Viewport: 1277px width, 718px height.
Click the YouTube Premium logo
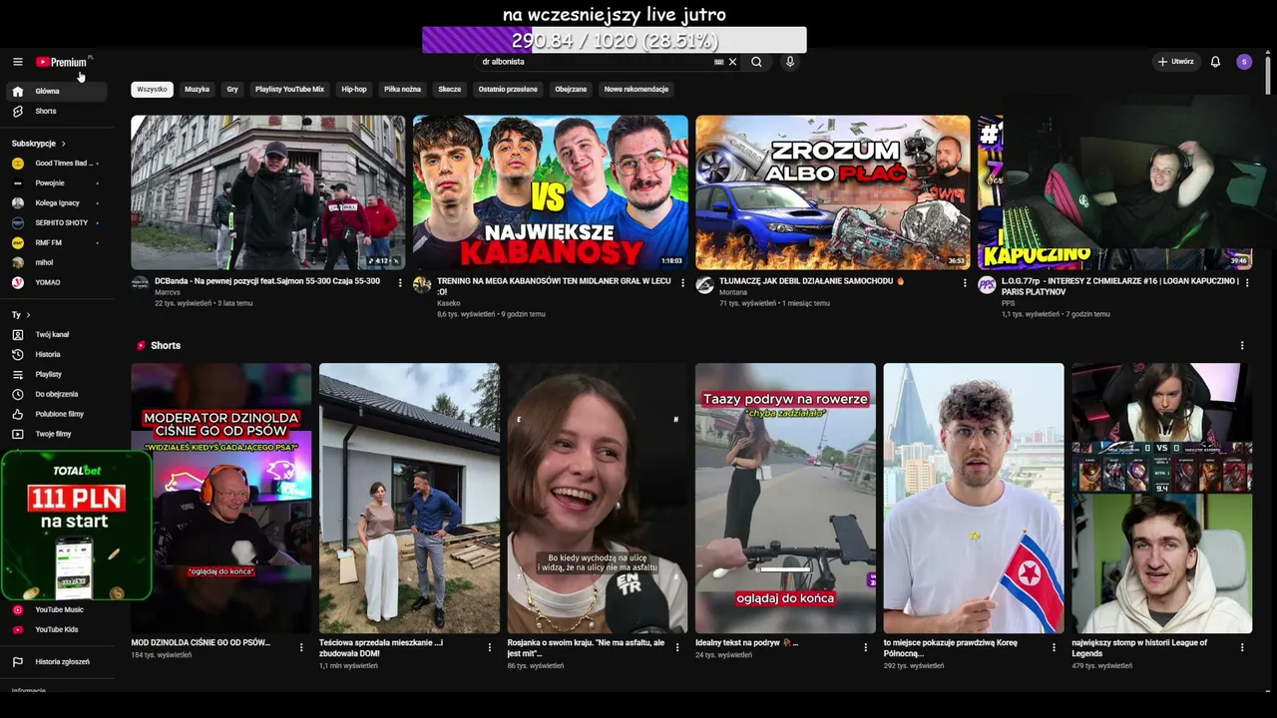coord(62,62)
